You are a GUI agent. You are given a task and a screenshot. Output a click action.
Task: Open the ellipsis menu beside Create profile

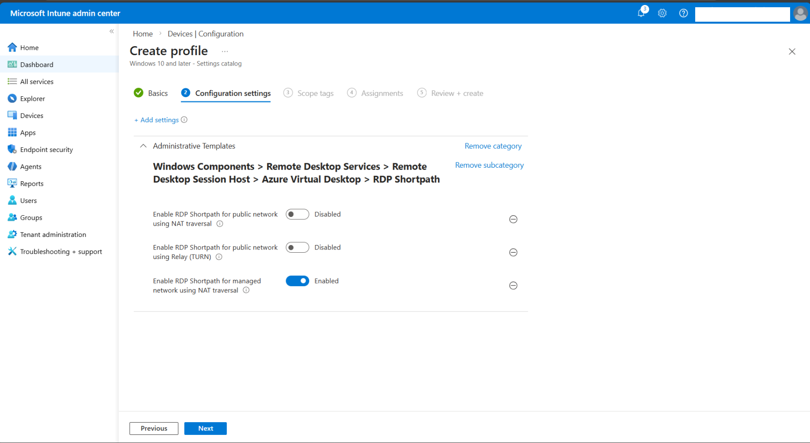(x=225, y=51)
